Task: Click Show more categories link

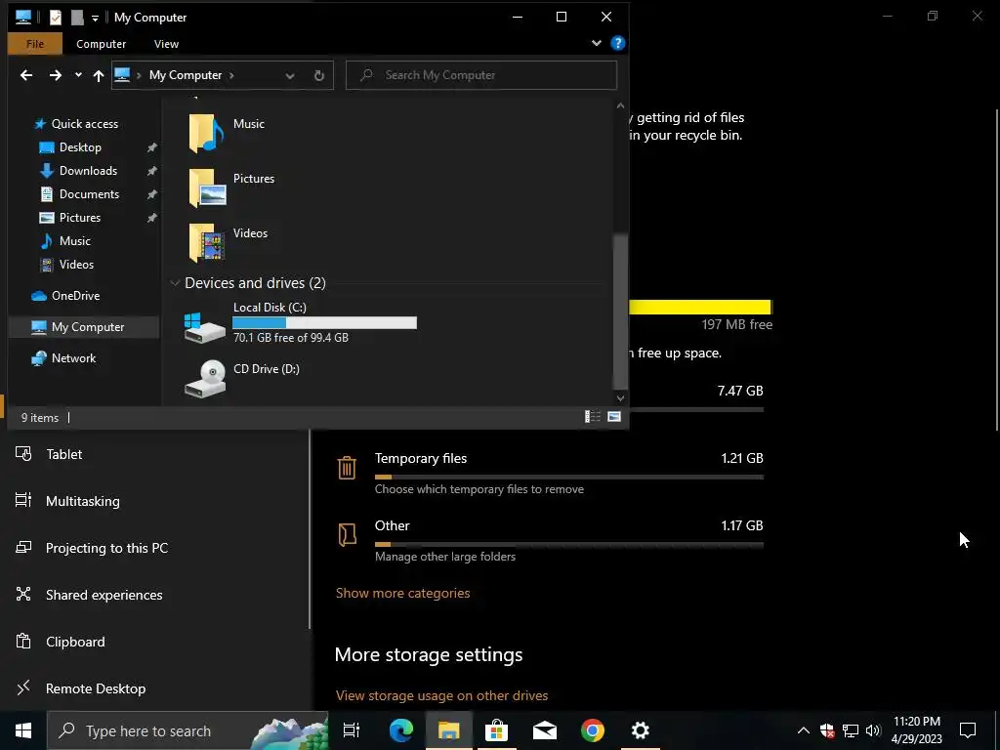Action: pos(402,593)
